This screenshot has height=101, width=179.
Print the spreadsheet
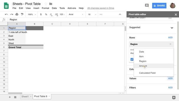click(17, 14)
